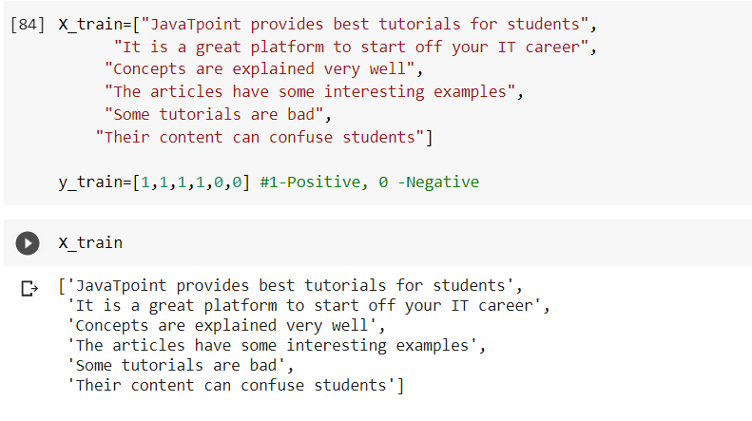
Task: Click output line 'Some tutorials are bad'
Action: click(181, 365)
